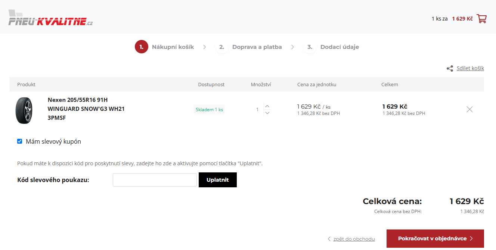Focus the discount code input field
This screenshot has width=496, height=250.
155,180
